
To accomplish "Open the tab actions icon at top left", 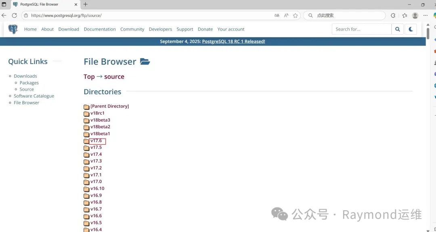I will pyautogui.click(x=4, y=4).
